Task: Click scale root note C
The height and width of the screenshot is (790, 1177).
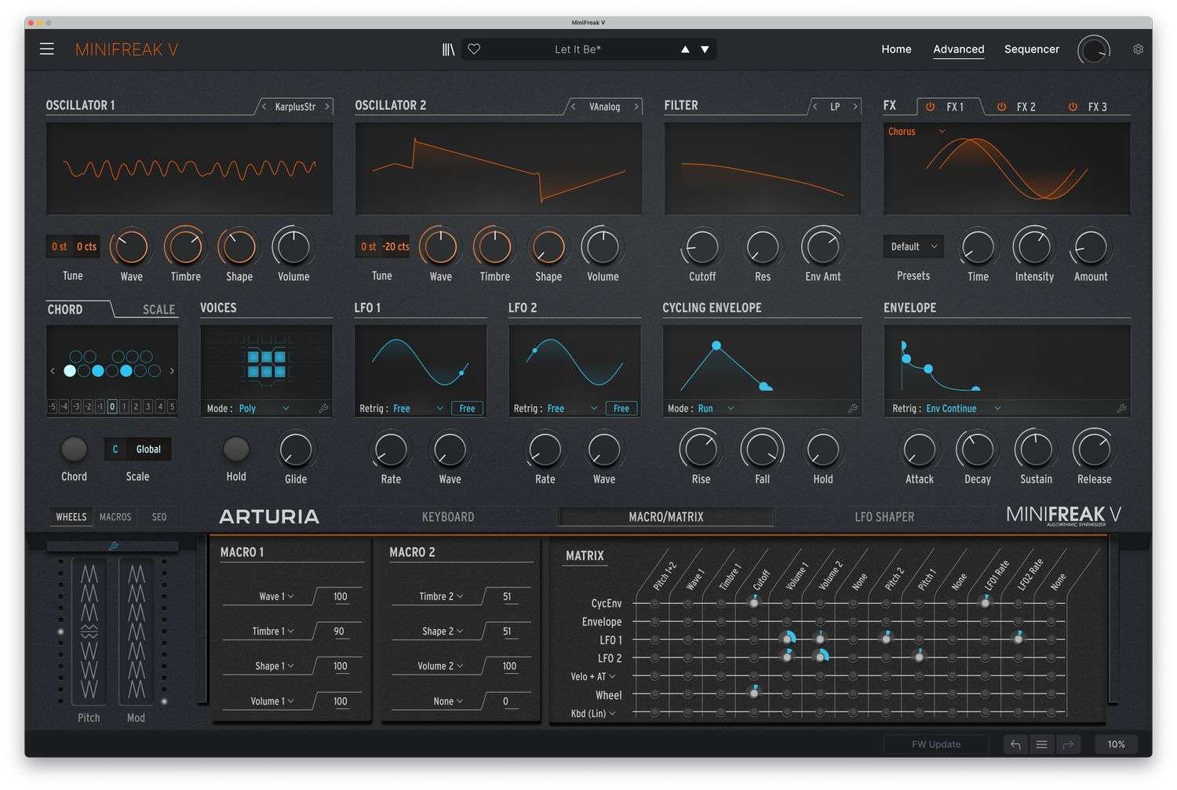Action: coord(115,450)
